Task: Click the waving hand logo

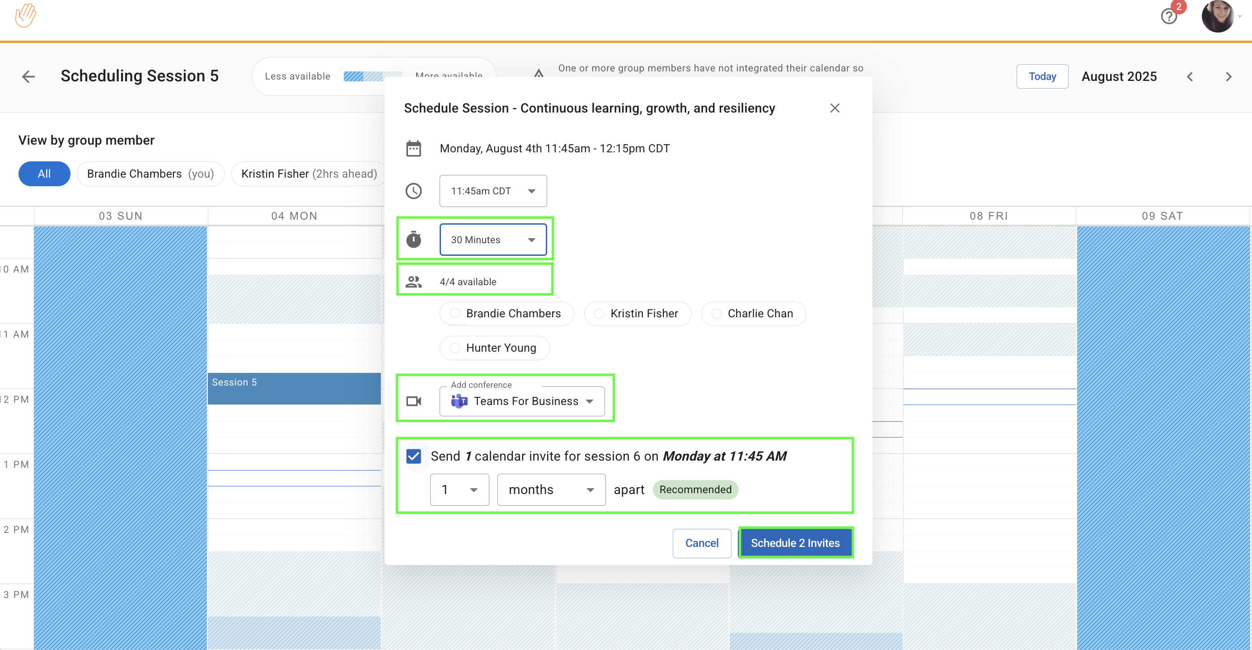Action: click(x=25, y=15)
